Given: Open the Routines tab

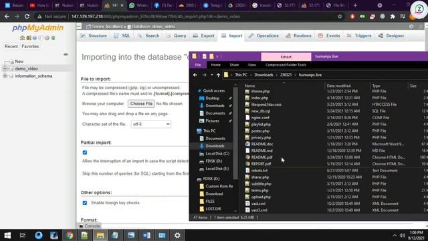Looking at the screenshot, I should point(298,35).
